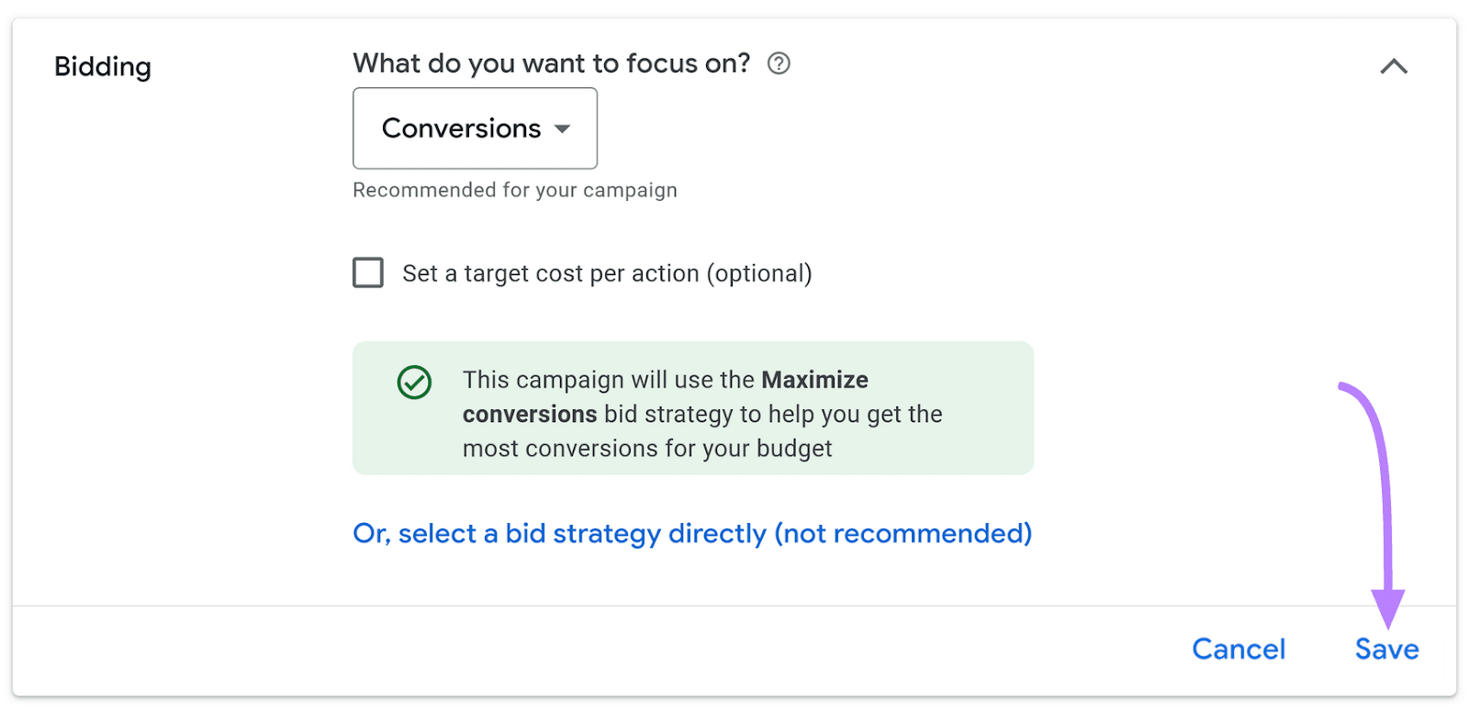This screenshot has height=712, width=1469.
Task: Click 'Recommended for your campaign' text
Action: pyautogui.click(x=514, y=190)
